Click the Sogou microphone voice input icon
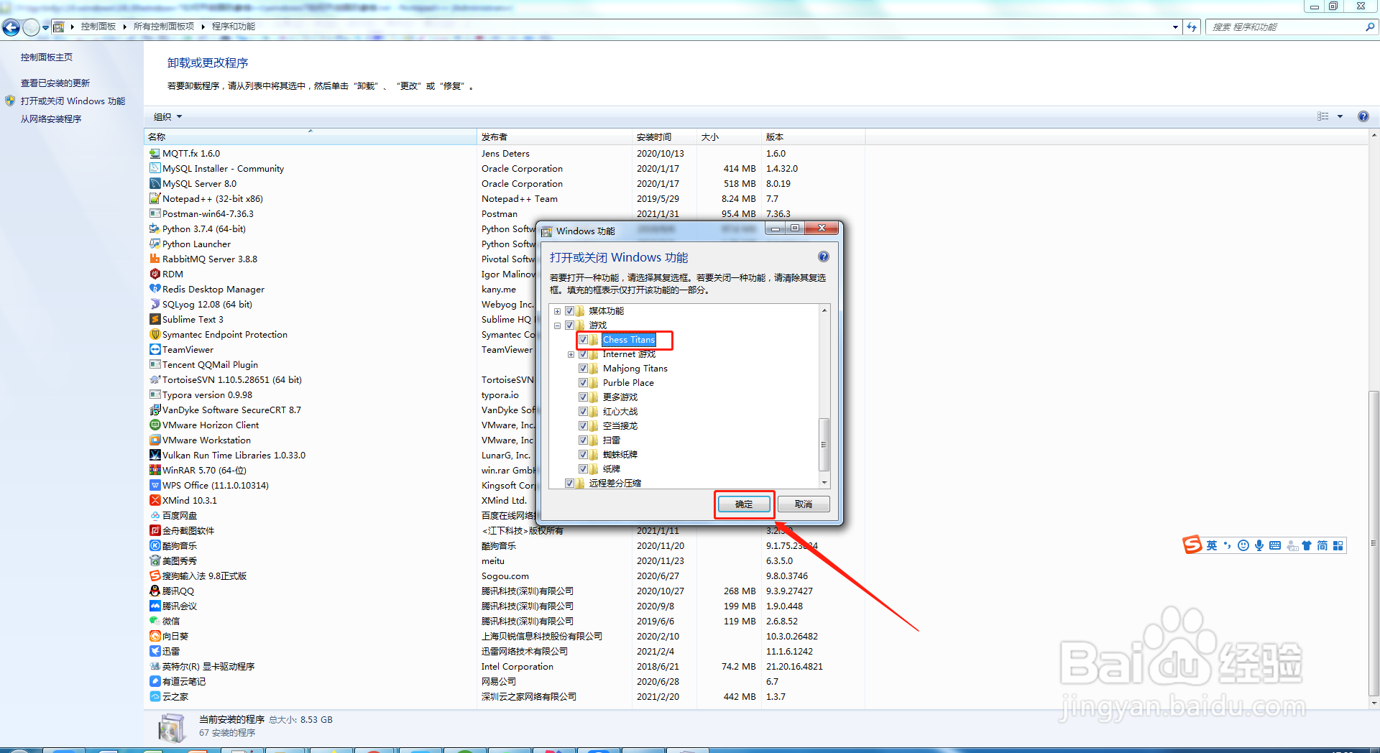This screenshot has height=753, width=1380. pyautogui.click(x=1259, y=545)
